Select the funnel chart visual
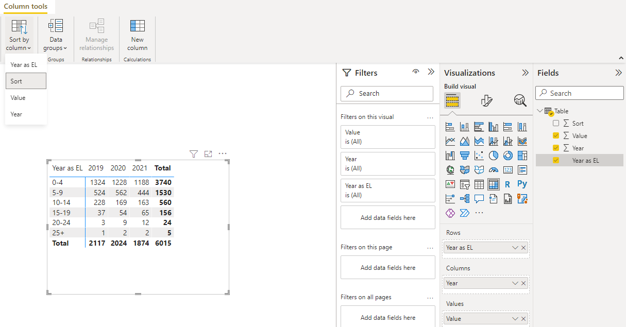Viewport: 626px width, 327px height. coord(464,156)
